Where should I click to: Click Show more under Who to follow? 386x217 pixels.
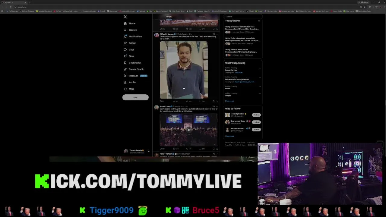click(229, 136)
